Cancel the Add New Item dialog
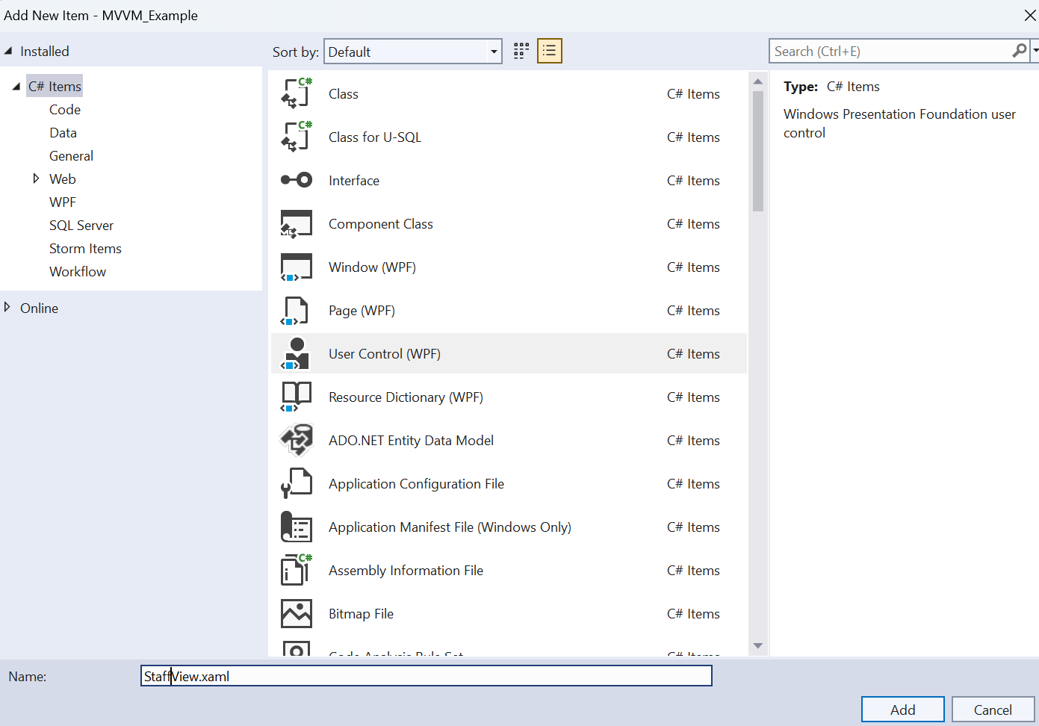 point(993,709)
